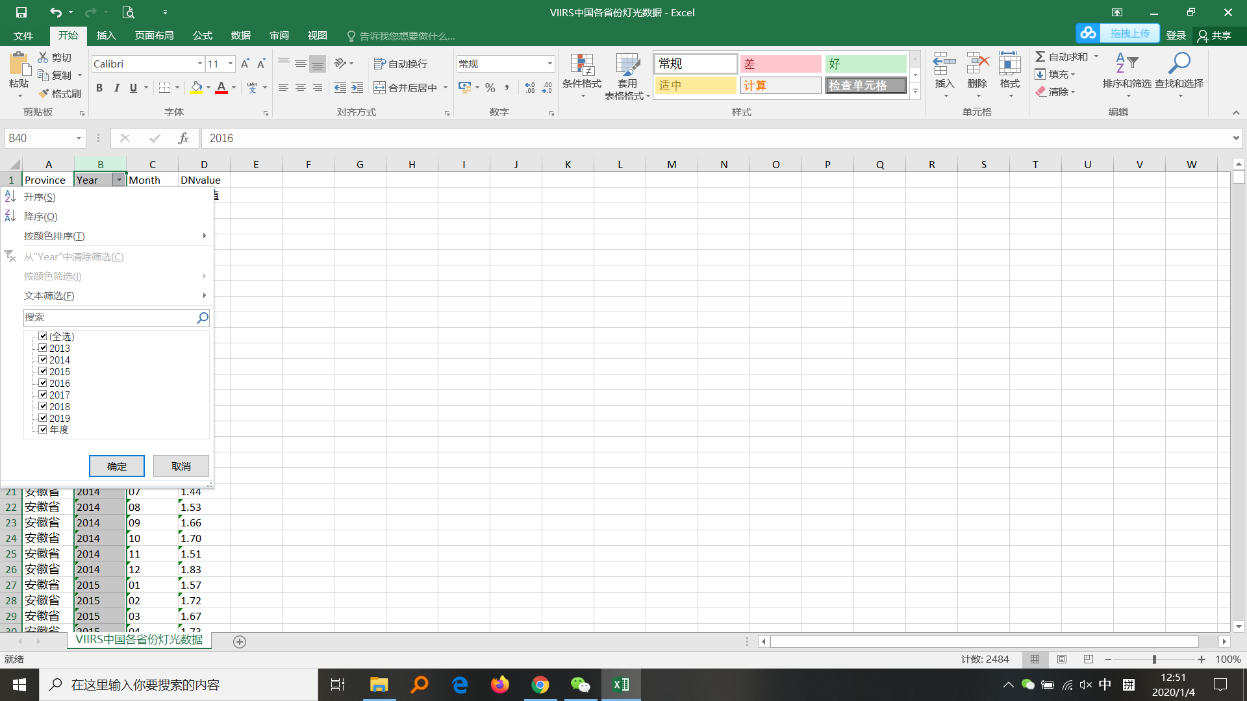This screenshot has width=1247, height=701.
Task: Click the Format Painter brush icon
Action: tap(44, 93)
